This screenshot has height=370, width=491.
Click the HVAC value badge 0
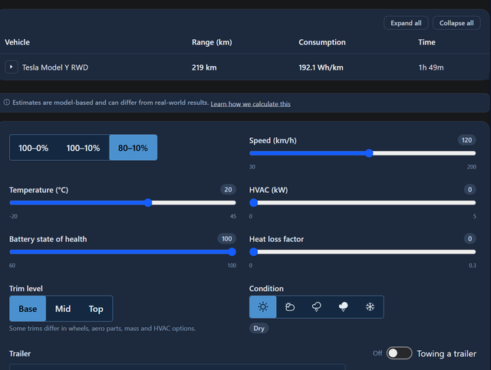click(x=470, y=189)
